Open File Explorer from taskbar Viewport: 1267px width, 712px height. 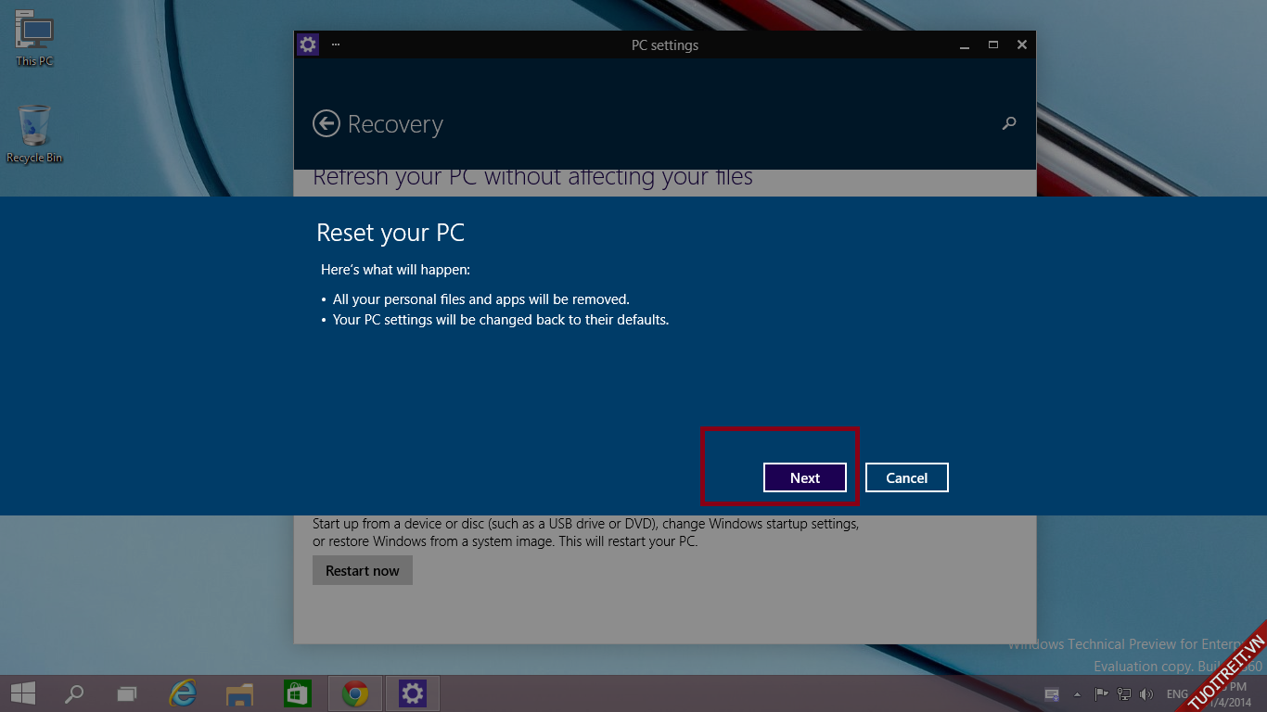click(x=240, y=693)
